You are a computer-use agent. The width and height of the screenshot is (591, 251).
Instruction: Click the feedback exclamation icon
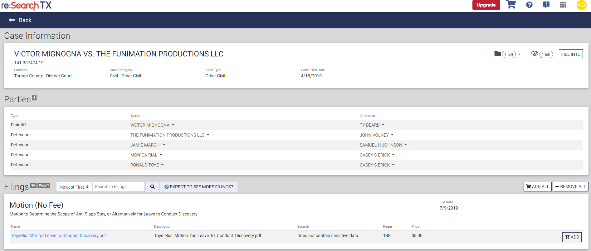pos(546,5)
